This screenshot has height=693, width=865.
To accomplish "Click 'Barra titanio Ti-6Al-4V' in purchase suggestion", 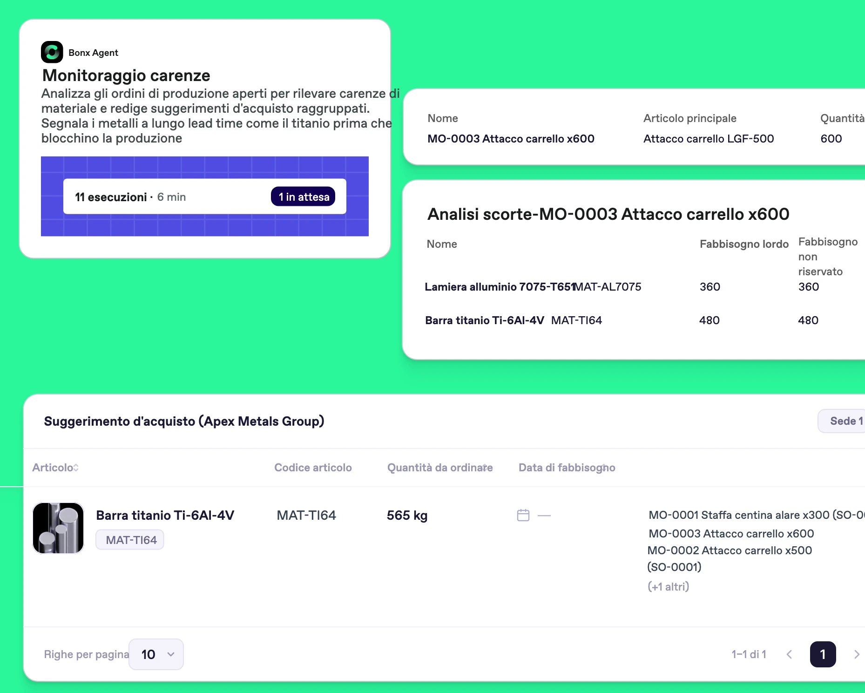I will [x=165, y=515].
